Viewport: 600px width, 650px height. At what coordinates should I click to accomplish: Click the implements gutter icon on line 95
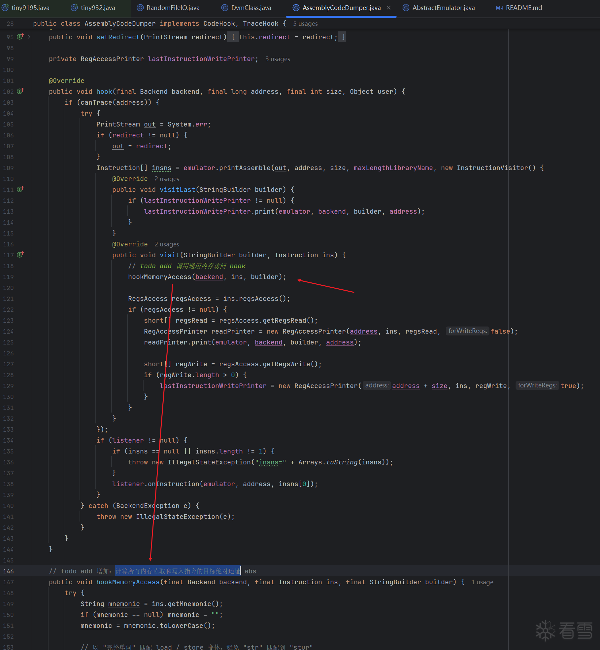tap(20, 37)
